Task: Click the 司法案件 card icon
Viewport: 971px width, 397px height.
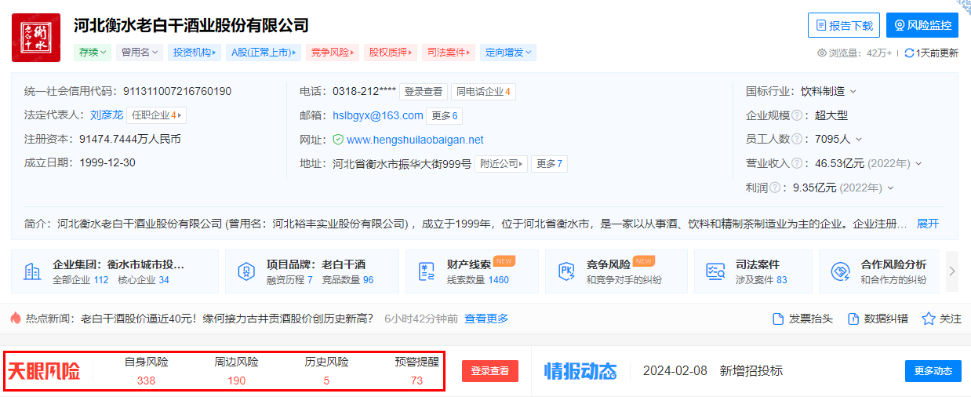Action: point(715,271)
